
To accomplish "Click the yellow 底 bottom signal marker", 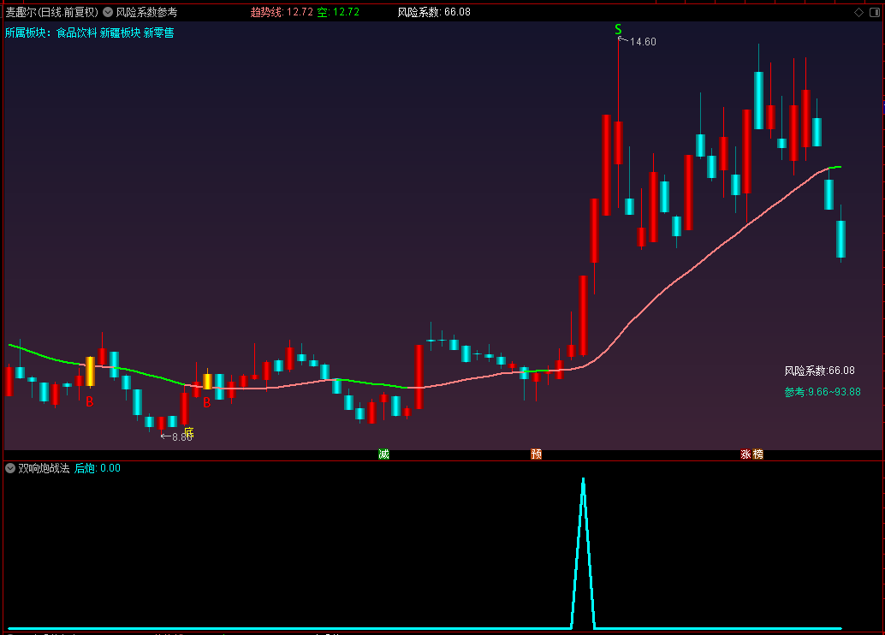I will (189, 433).
